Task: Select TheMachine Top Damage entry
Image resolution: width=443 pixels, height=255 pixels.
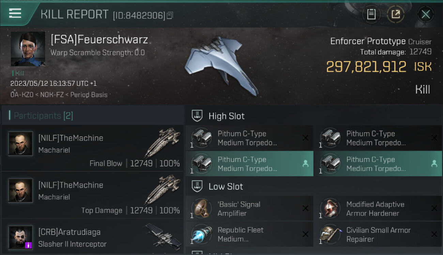Action: pos(92,195)
